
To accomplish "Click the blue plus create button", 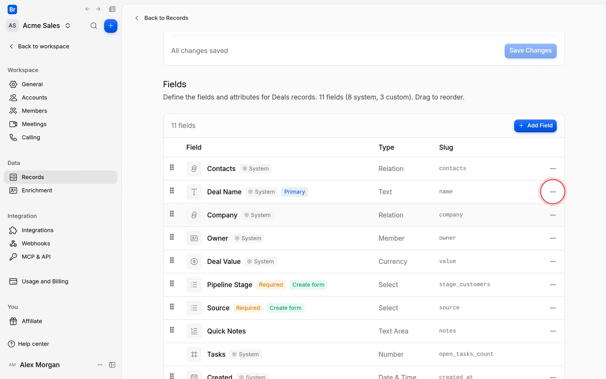I will pyautogui.click(x=111, y=26).
